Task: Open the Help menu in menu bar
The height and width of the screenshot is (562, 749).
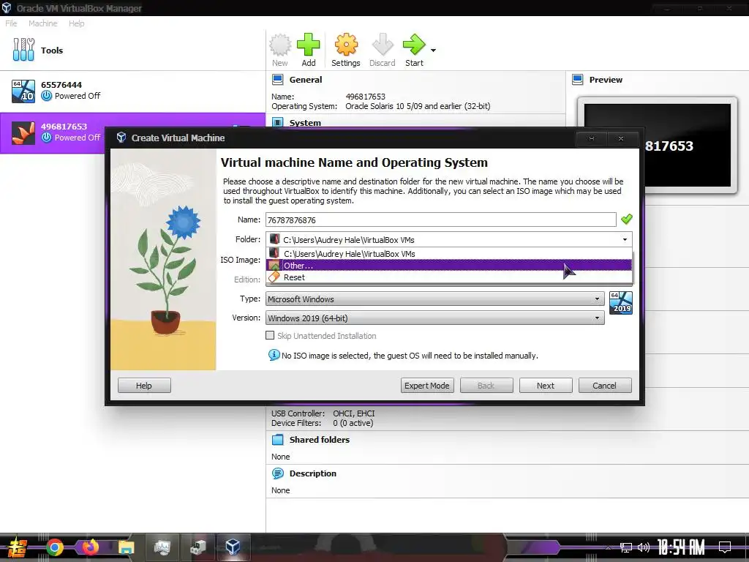Action: [76, 23]
